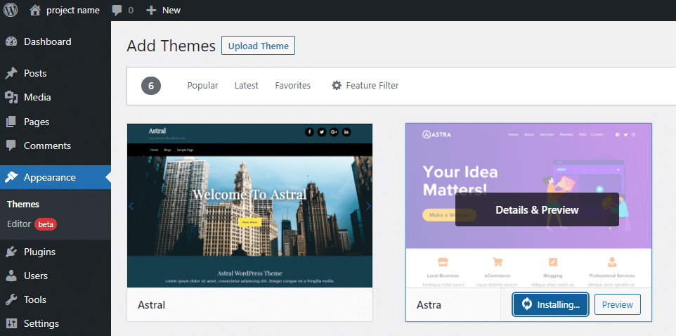
Task: Click the Astra theme name label
Action: [x=429, y=305]
